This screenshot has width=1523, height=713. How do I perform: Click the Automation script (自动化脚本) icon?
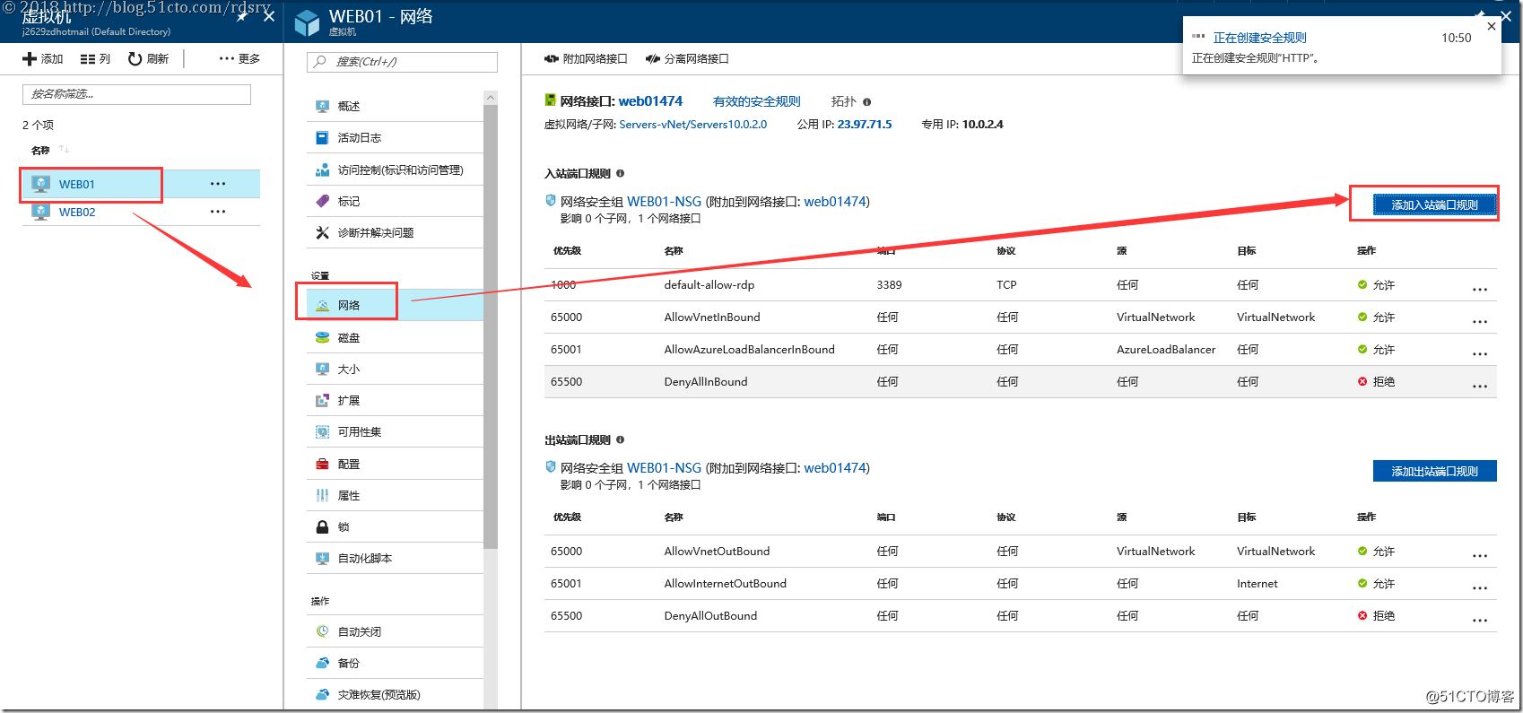pos(322,558)
